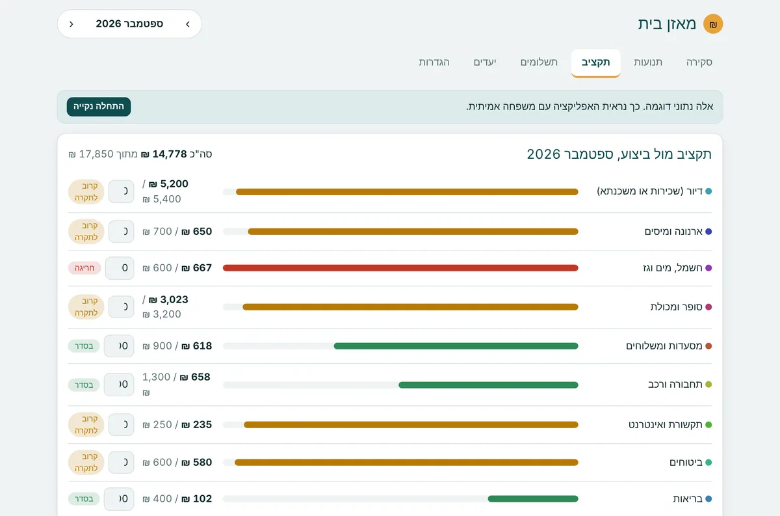780x516 pixels.
Task: Click the blue dot next to ארנונה ומיסים
Action: pos(708,232)
